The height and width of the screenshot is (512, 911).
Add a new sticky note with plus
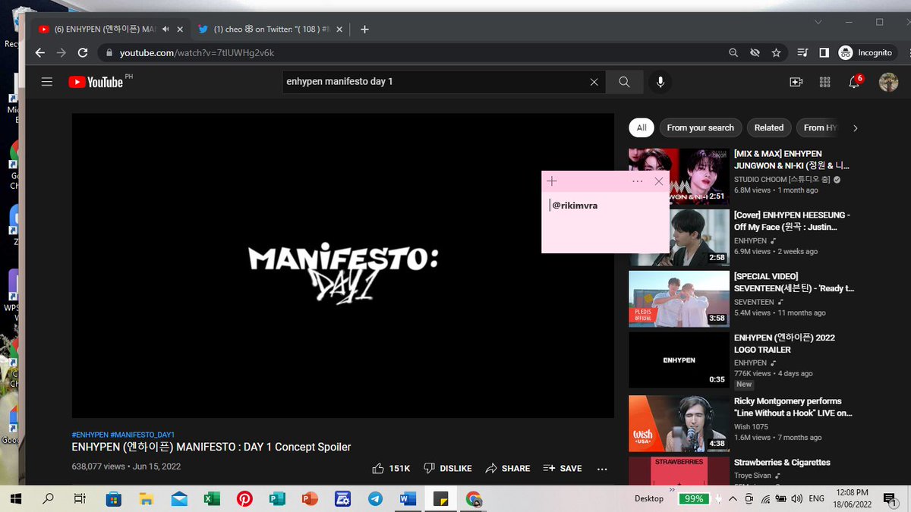click(552, 181)
